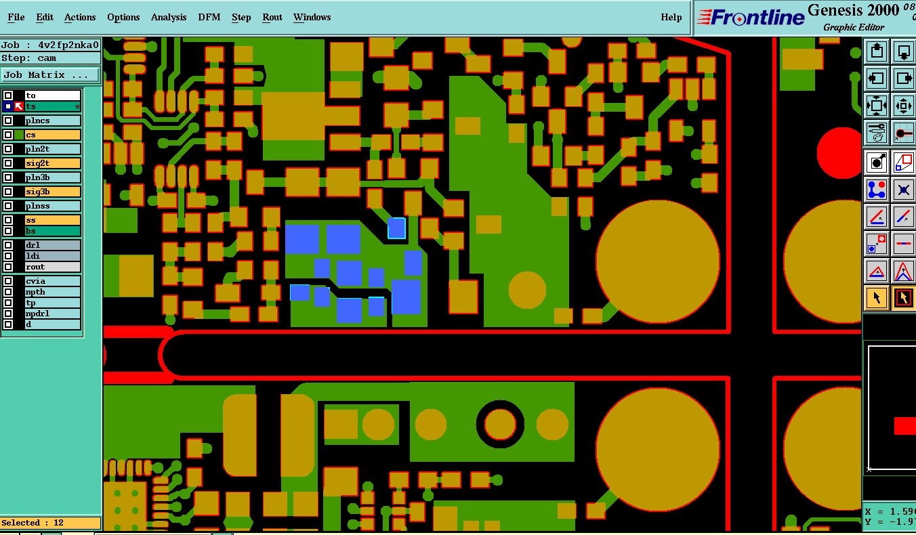Select the 'cvia' layer name
Viewport: 916px width, 535px height.
53,281
